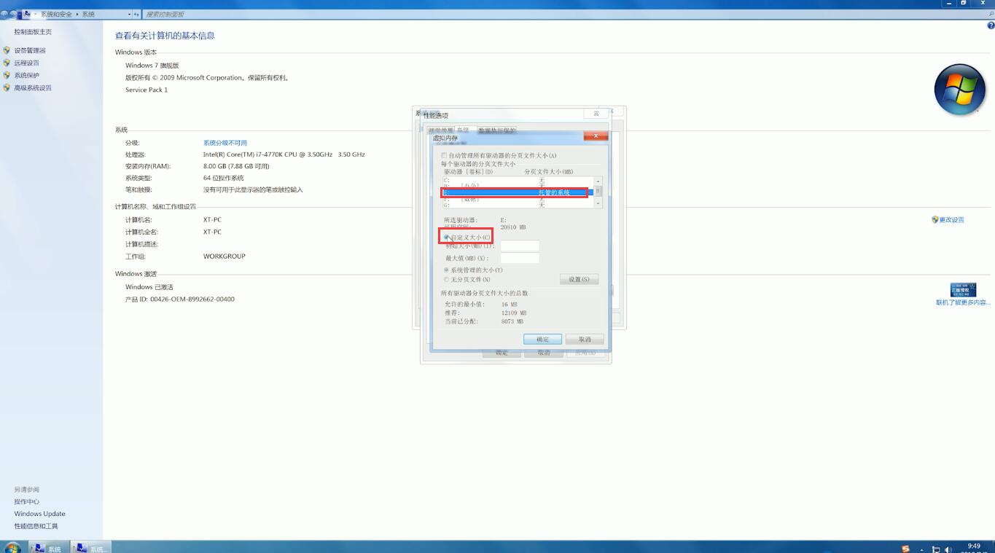Click 确定 in the 虚拟内存 dialog

pyautogui.click(x=542, y=339)
